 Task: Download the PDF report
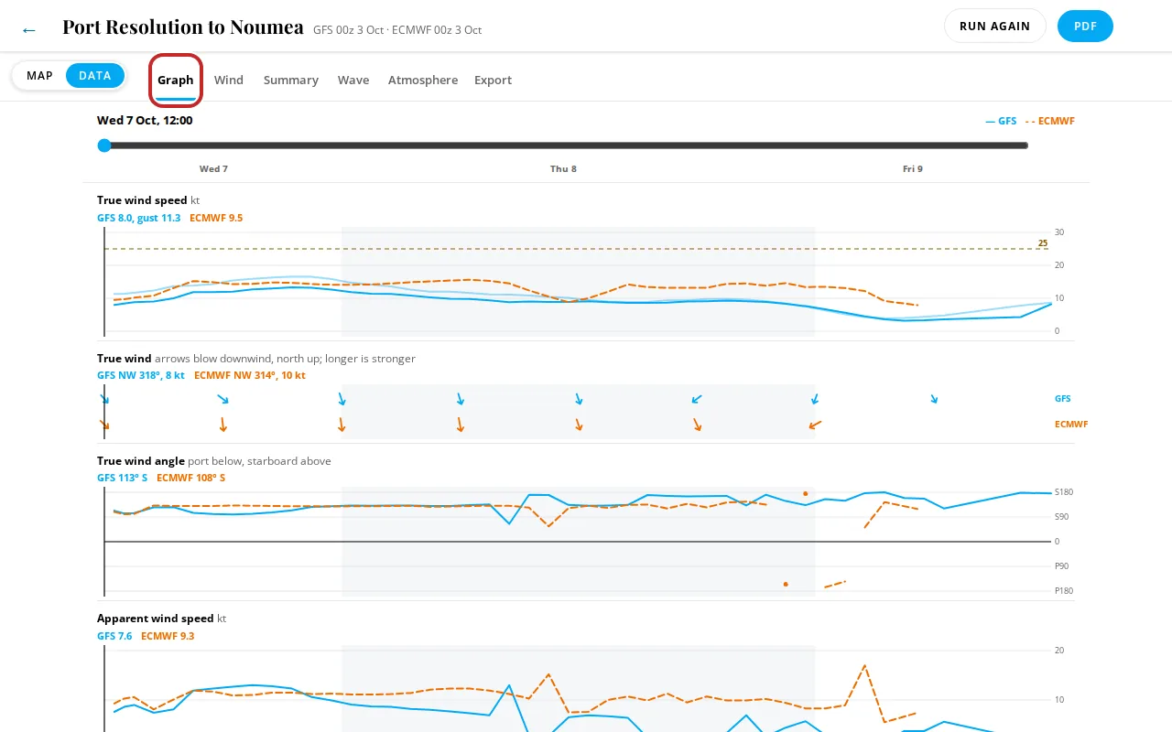[x=1085, y=27]
